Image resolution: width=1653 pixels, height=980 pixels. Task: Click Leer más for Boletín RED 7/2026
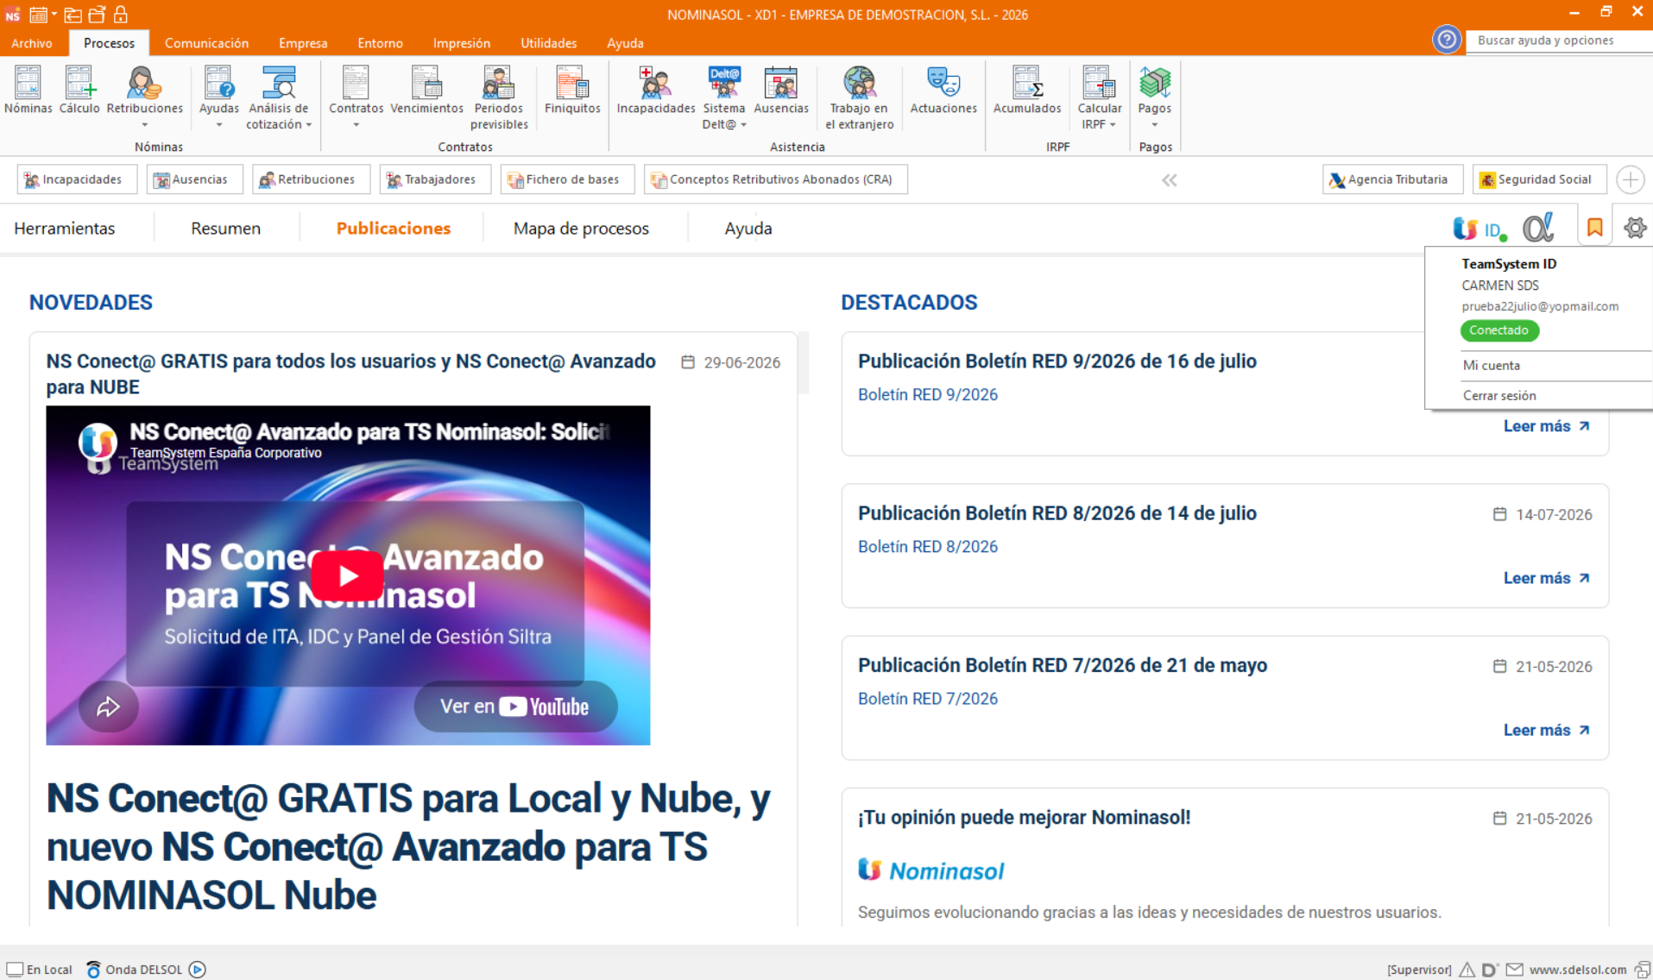[x=1546, y=730]
